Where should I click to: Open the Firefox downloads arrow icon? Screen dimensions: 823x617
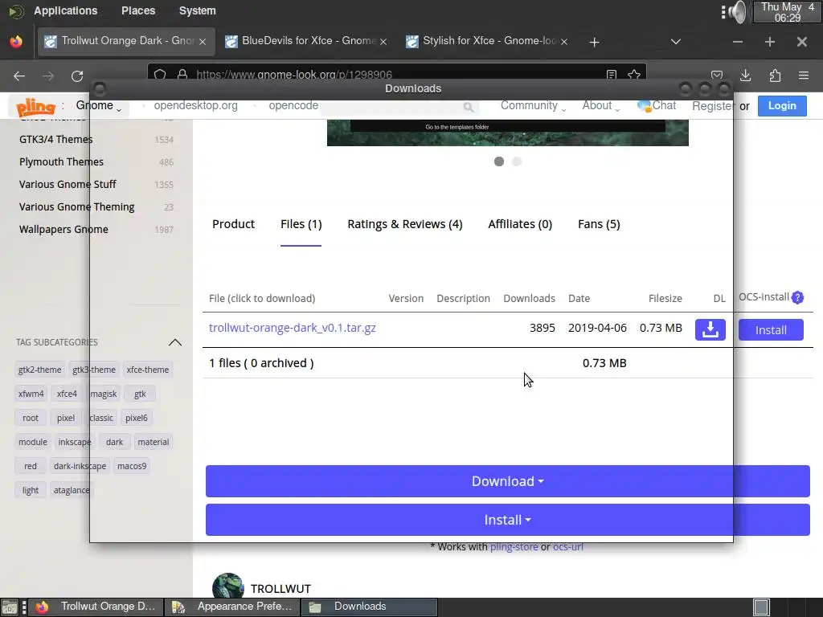point(745,76)
